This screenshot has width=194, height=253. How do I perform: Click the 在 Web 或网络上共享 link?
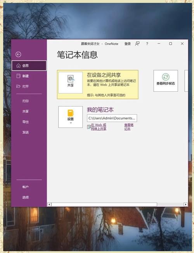[99, 127]
